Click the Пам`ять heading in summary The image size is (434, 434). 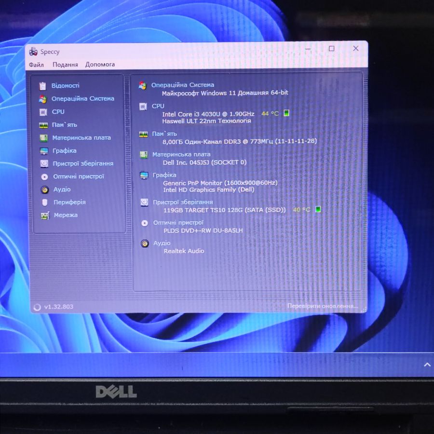click(x=164, y=134)
